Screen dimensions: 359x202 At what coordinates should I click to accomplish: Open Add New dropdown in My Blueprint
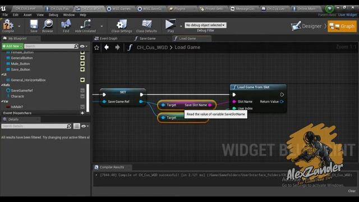(x=12, y=46)
